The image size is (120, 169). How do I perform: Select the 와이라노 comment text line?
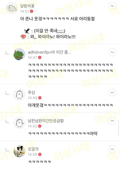(x=48, y=37)
